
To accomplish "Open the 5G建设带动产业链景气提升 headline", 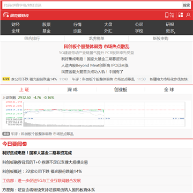I will 96,53.
